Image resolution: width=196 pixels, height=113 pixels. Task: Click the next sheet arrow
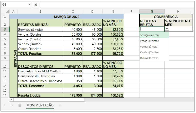(x=12, y=105)
